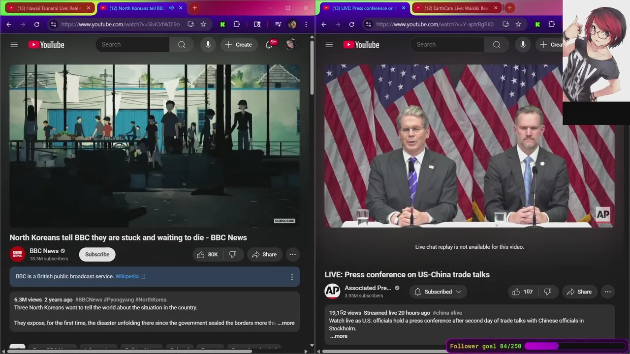
Task: Click the left window vertical scrollbar
Action: pyautogui.click(x=312, y=67)
